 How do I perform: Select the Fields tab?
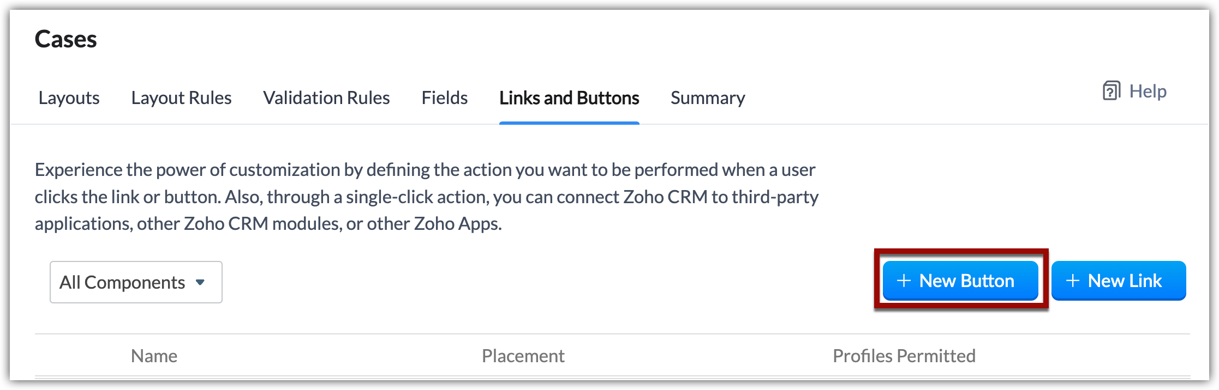point(444,98)
